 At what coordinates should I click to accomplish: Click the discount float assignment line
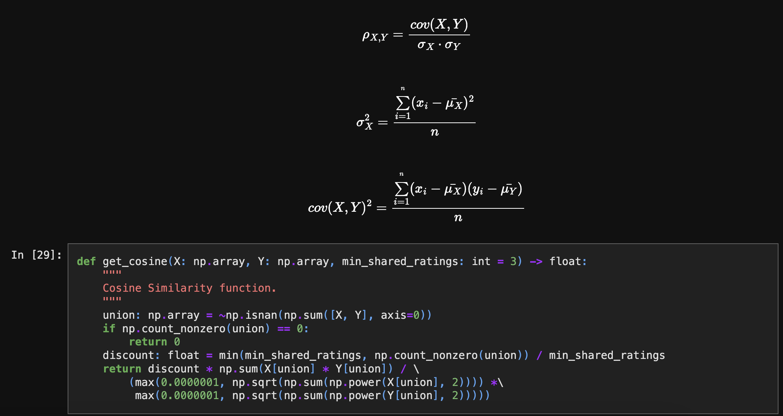383,355
